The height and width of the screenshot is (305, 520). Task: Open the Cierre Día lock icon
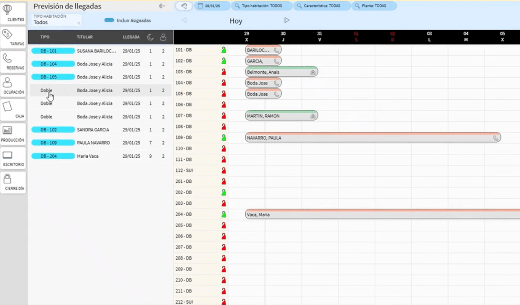pyautogui.click(x=7, y=179)
